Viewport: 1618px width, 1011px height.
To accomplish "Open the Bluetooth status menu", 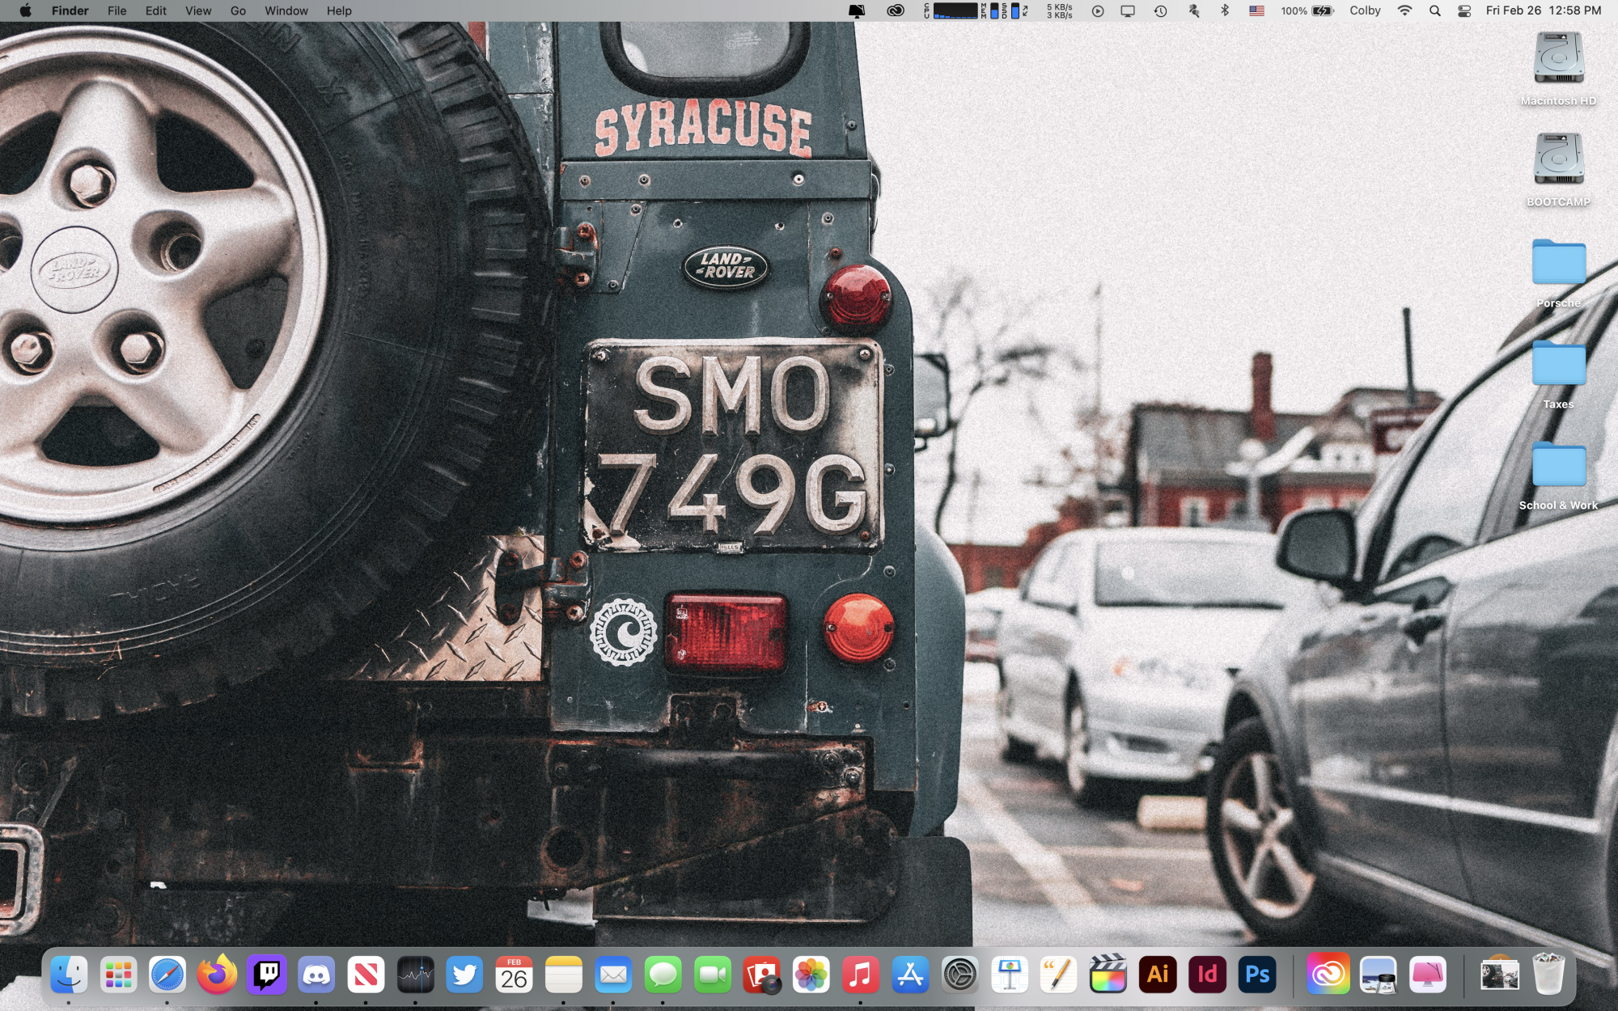I will tap(1225, 11).
